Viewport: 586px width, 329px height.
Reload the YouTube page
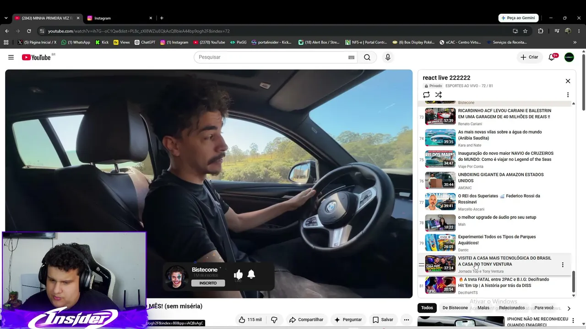[29, 31]
